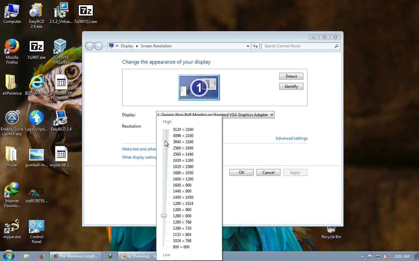Select the 7z2407.exe desktop icon
This screenshot has width=419, height=261.
(37, 50)
